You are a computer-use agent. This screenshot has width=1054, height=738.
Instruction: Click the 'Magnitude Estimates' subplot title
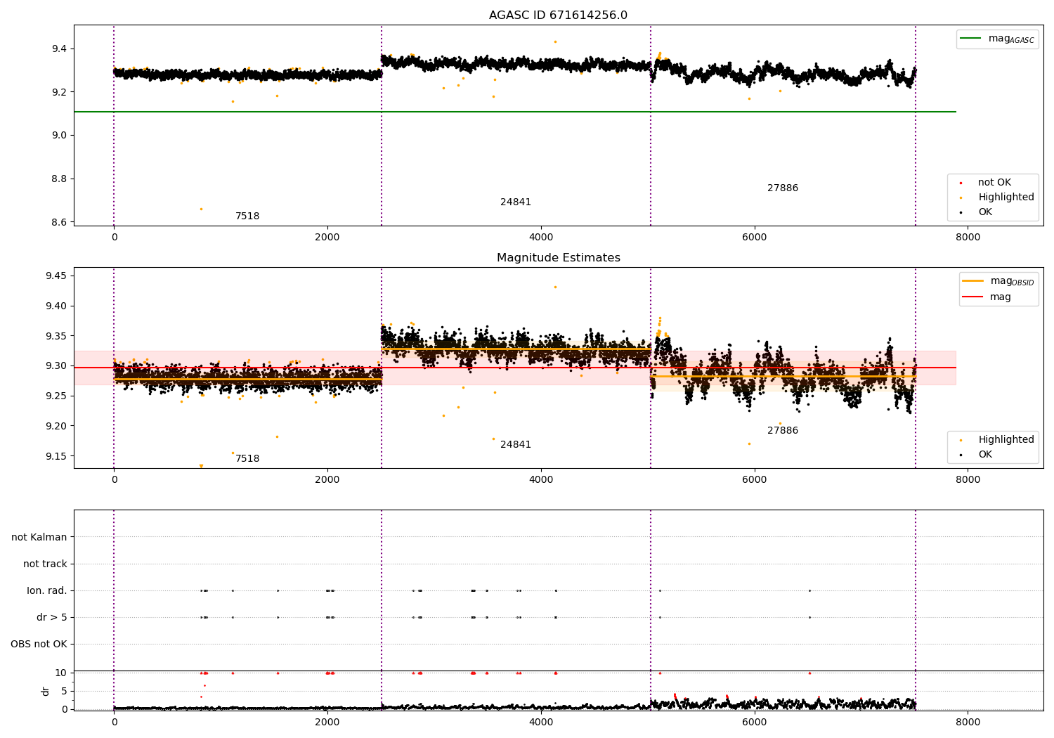coord(558,258)
